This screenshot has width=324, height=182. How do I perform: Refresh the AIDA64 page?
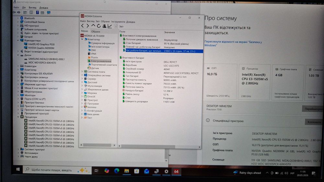[99, 26]
